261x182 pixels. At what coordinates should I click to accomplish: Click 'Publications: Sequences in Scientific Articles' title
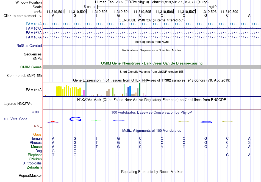coord(152,50)
